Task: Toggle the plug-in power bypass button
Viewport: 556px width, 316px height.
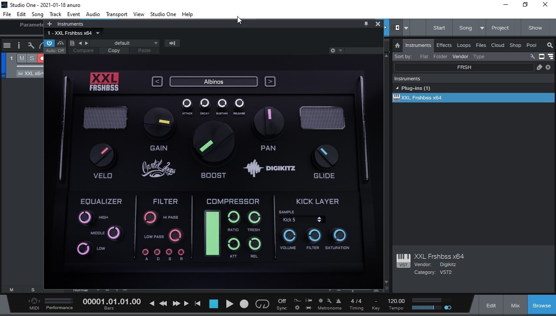Action: point(49,43)
